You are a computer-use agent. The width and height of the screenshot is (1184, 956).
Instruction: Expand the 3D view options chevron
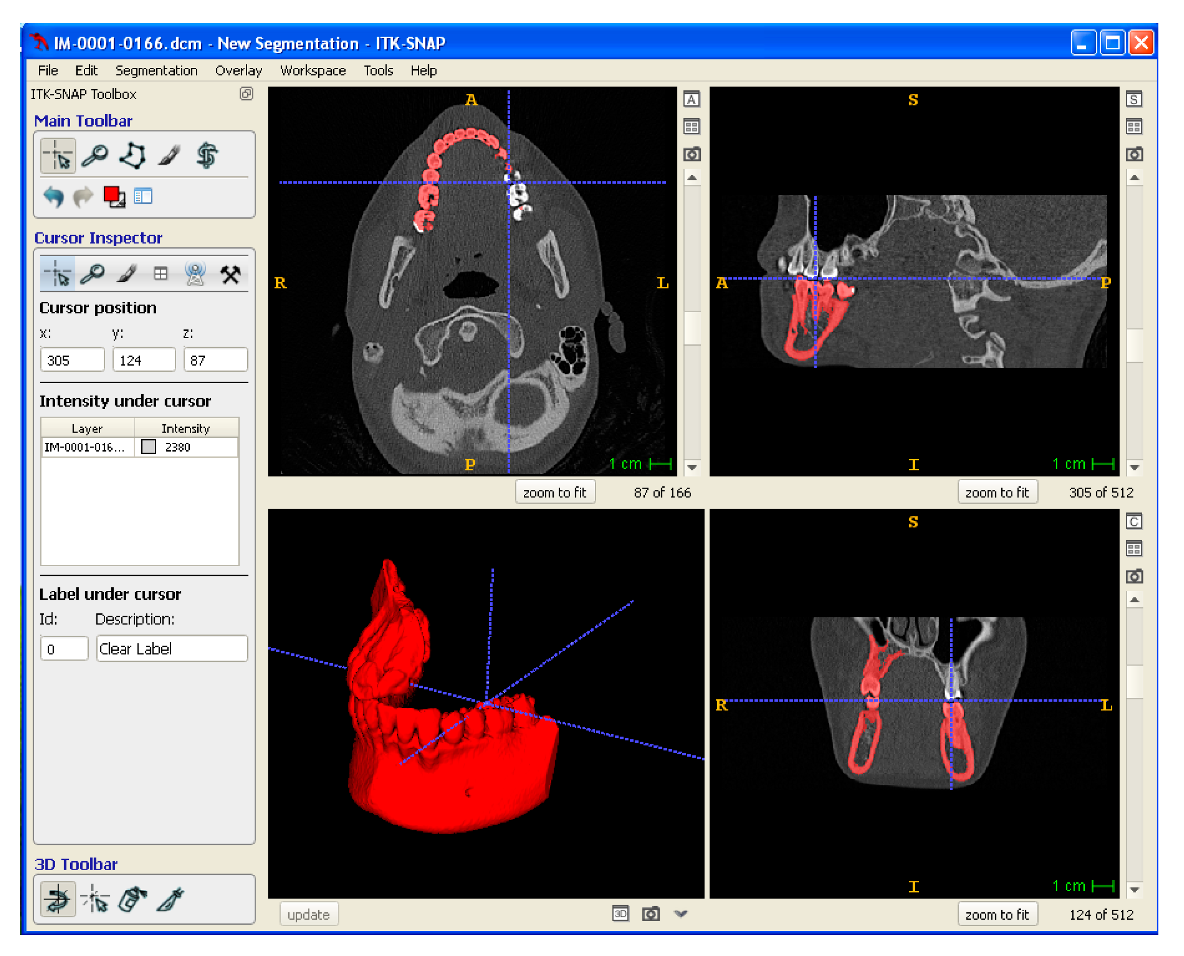click(x=681, y=914)
